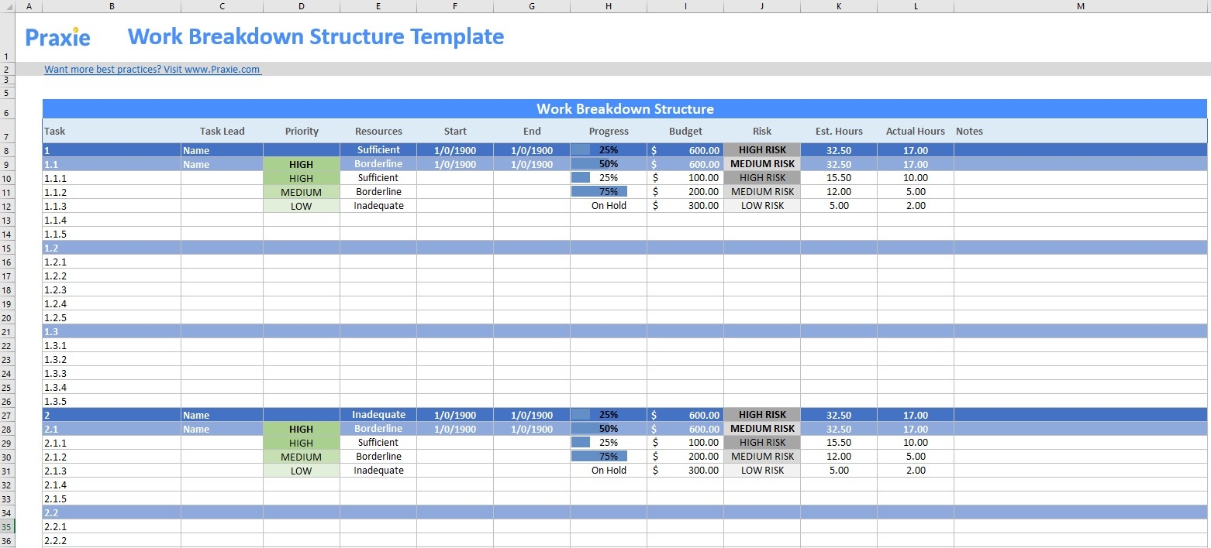Select the HIGH RISK cell for task 2

(761, 415)
